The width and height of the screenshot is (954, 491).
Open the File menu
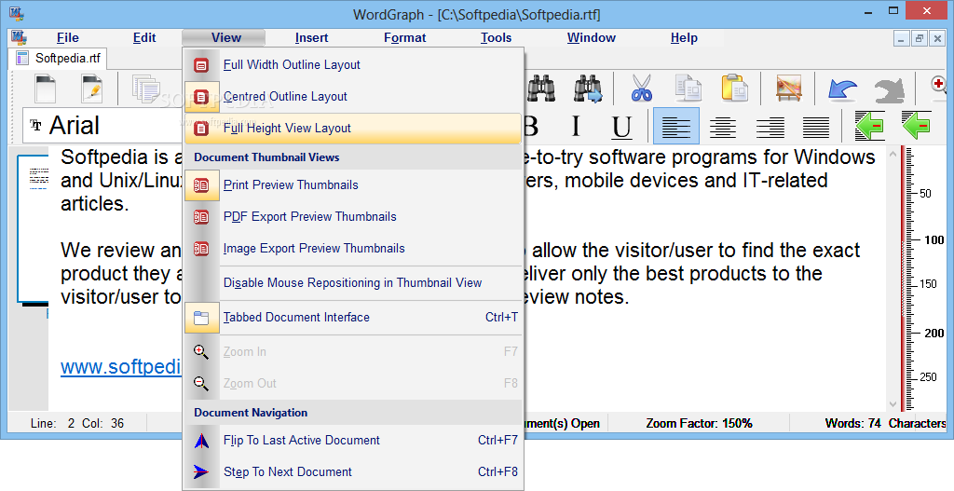(x=67, y=37)
